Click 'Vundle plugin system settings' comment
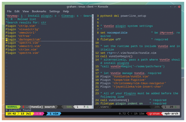The image size is (186, 122). [126, 26]
